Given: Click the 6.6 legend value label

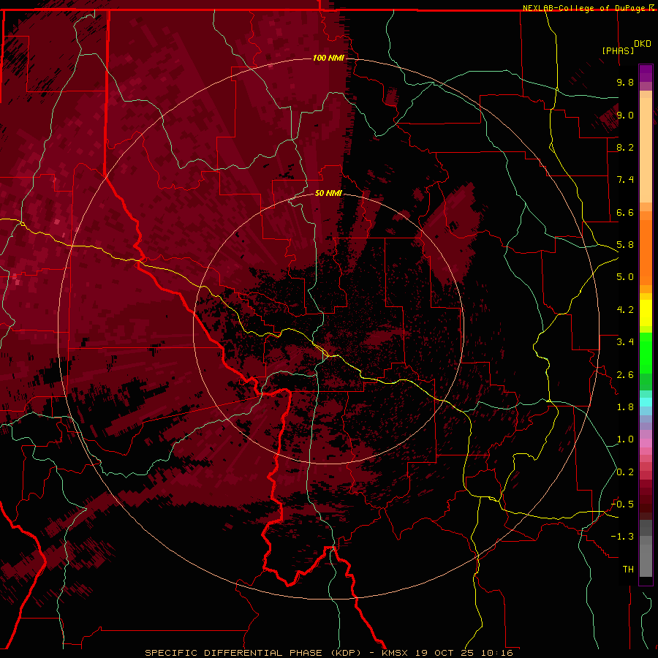Looking at the screenshot, I should point(625,212).
